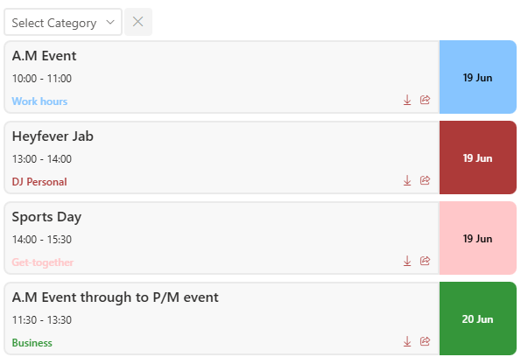Download the Sports Day event
Screen dimensions: 521x364
[x=407, y=261]
